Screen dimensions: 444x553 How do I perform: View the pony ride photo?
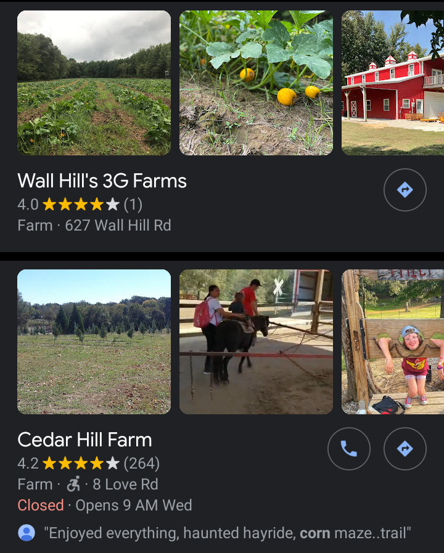(x=256, y=342)
